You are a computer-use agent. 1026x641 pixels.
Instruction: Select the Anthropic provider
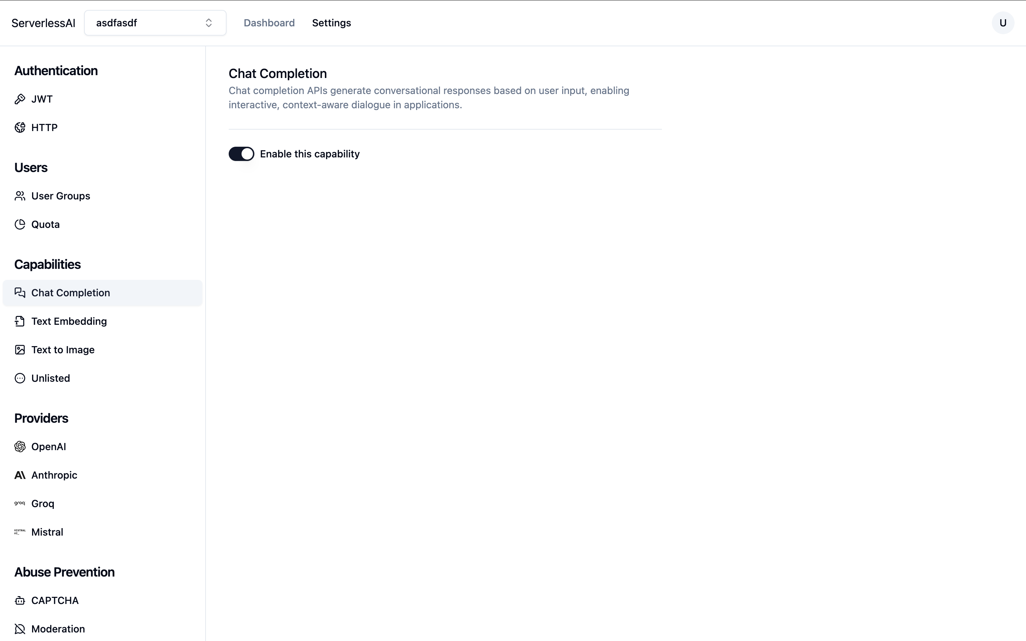coord(54,475)
